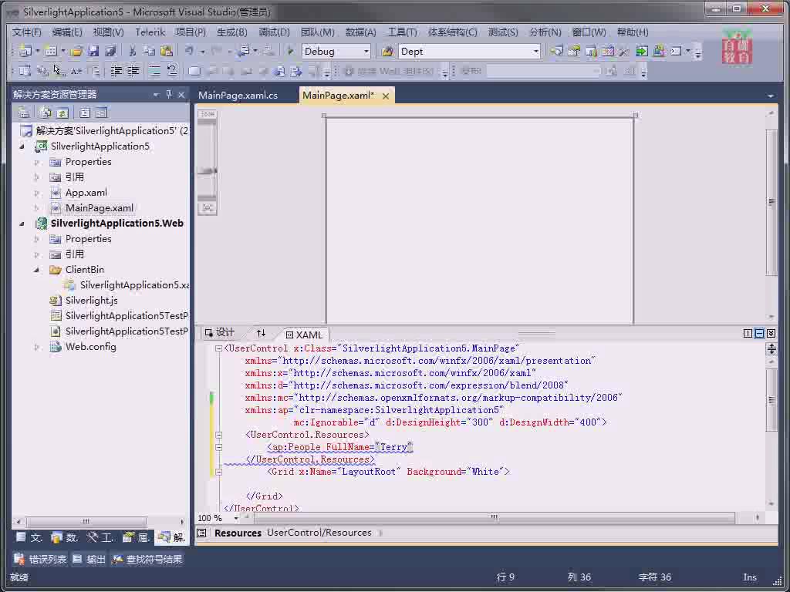
Task: Click the Find in Files icon beside Dept
Action: (387, 51)
